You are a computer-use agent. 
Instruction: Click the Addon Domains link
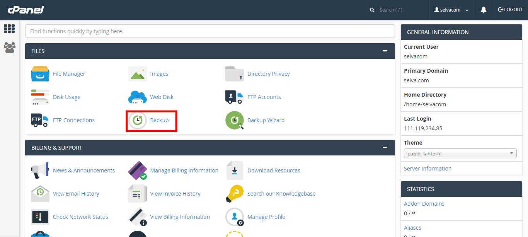(424, 204)
